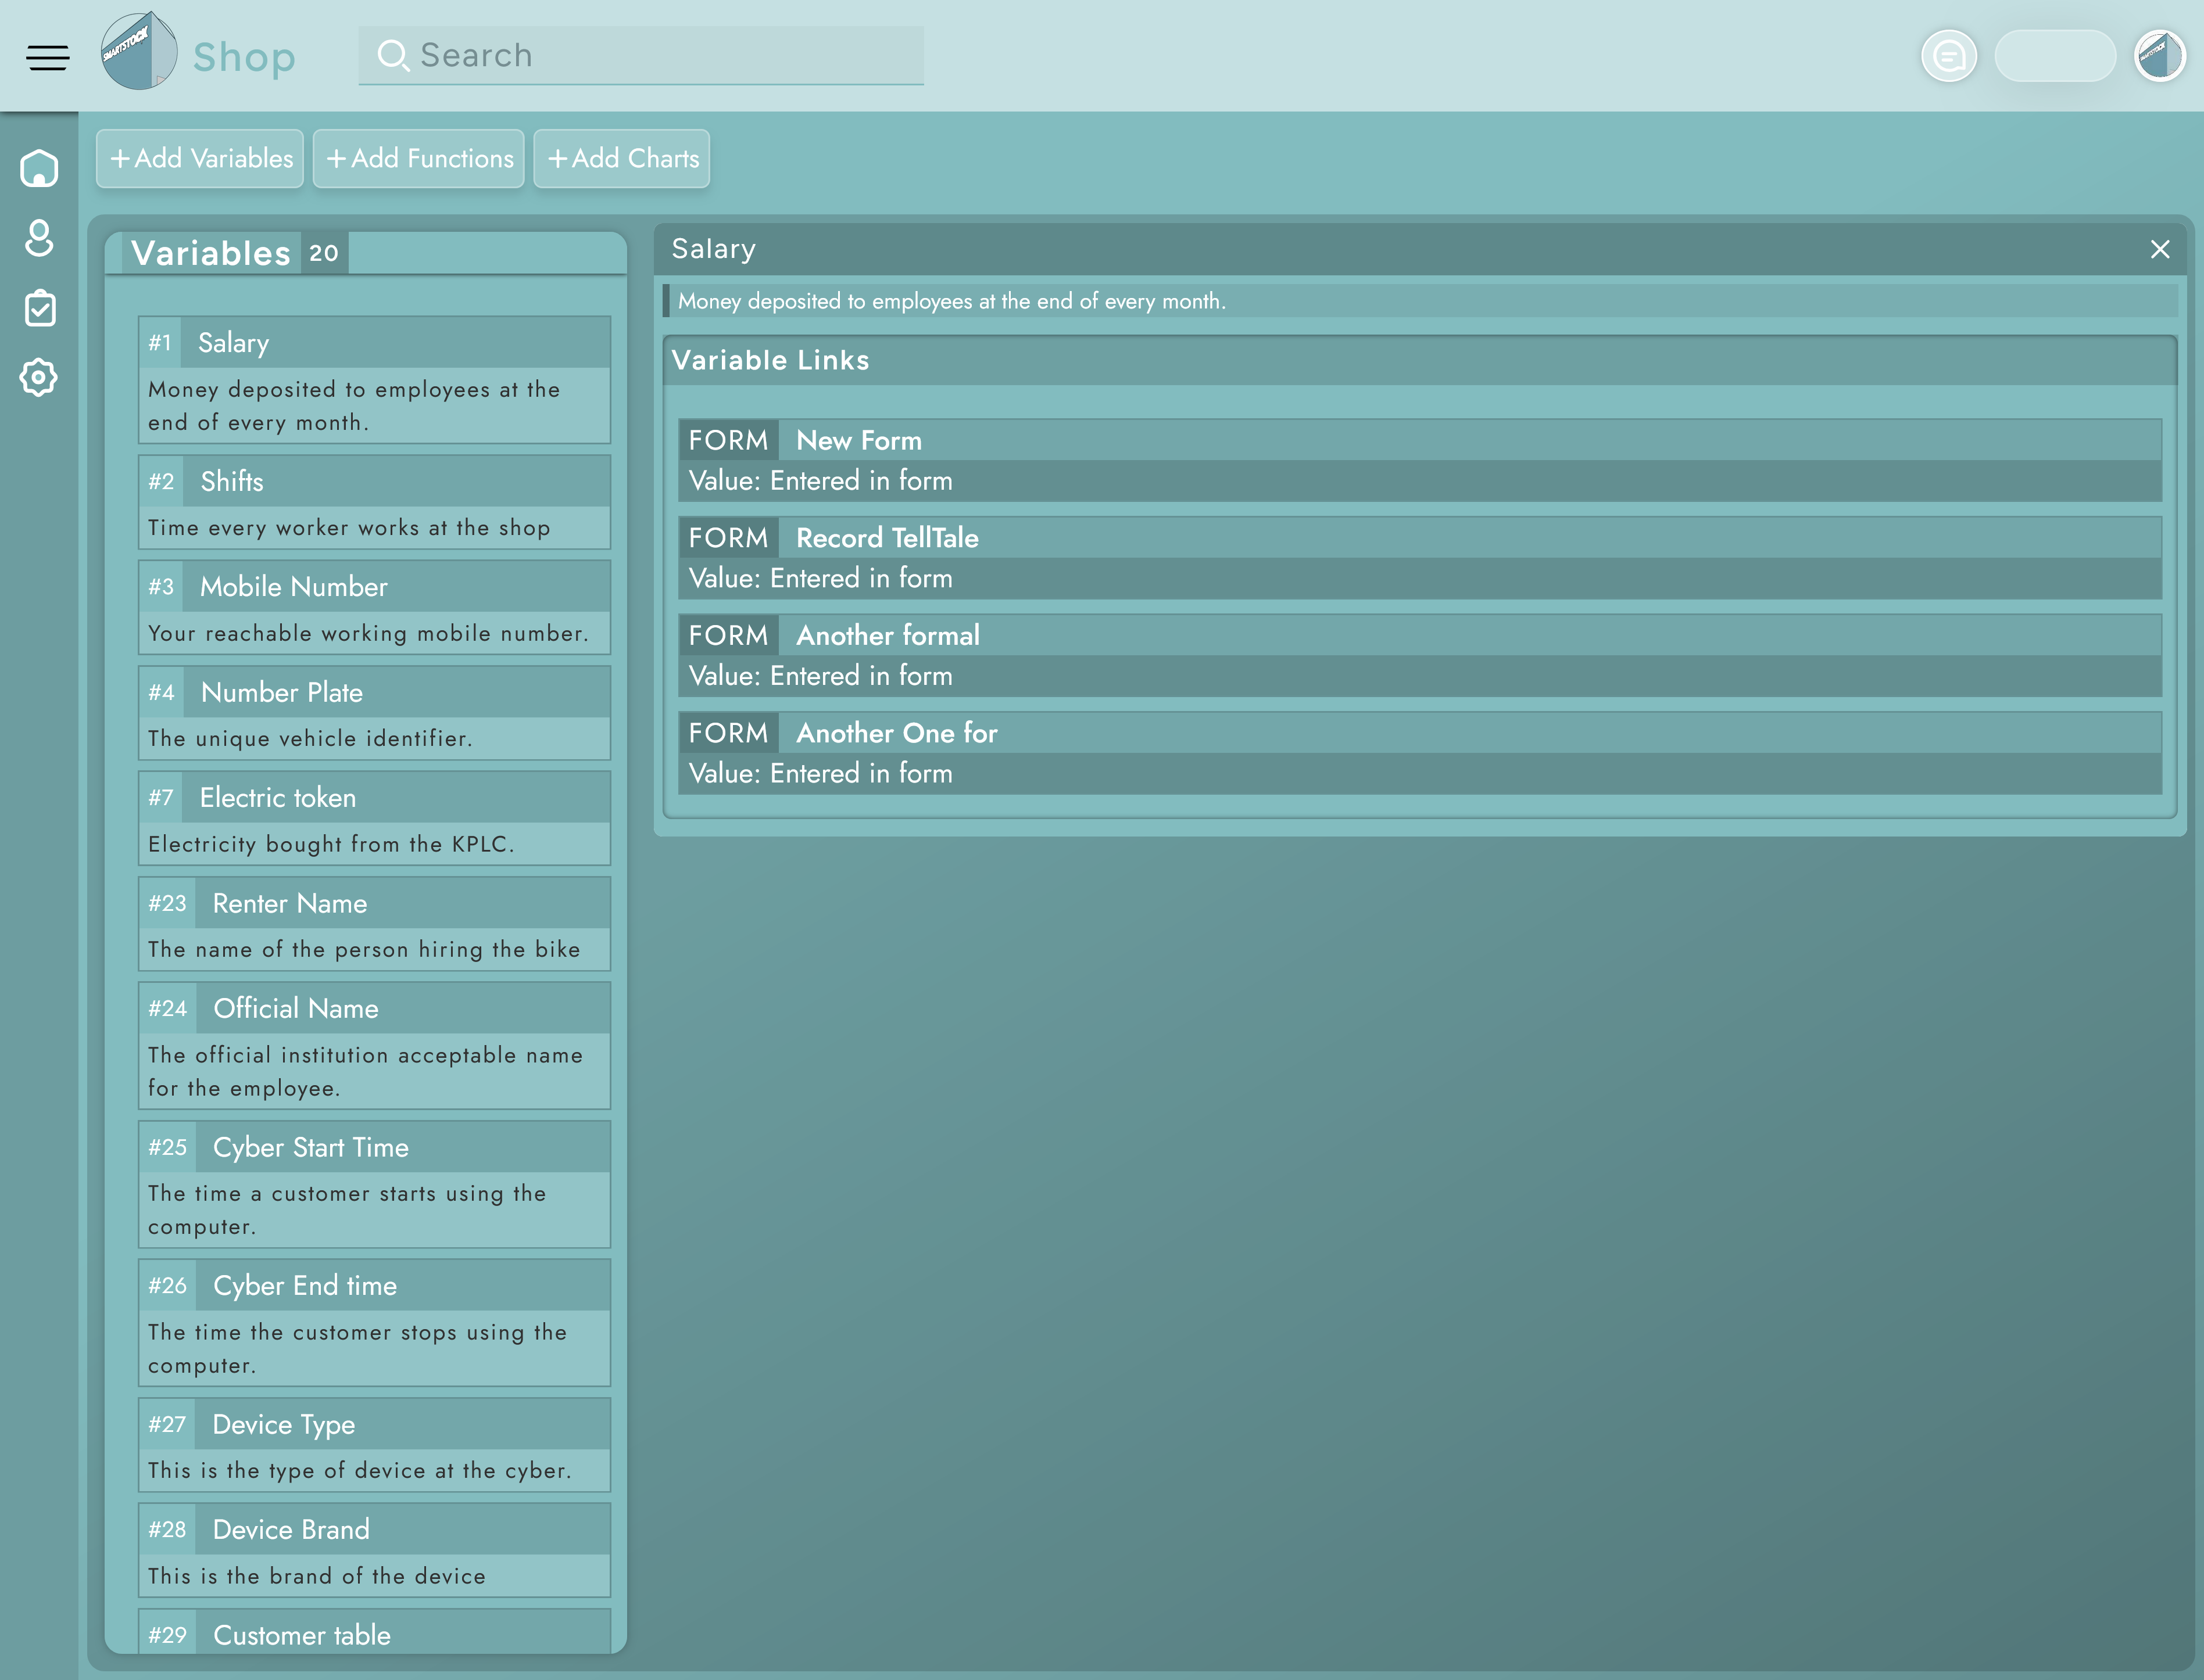The width and height of the screenshot is (2204, 1680).
Task: Open the Another formal form link
Action: [886, 636]
